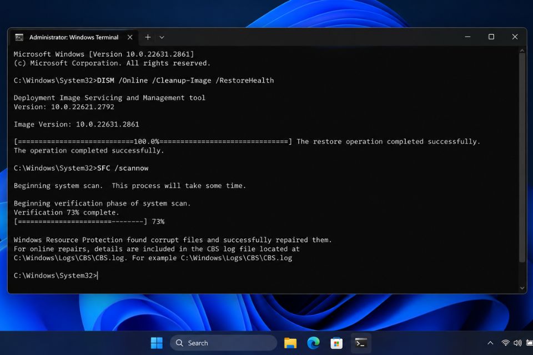This screenshot has width=533, height=355.
Task: Click the scrollbar up arrow
Action: tap(522, 50)
